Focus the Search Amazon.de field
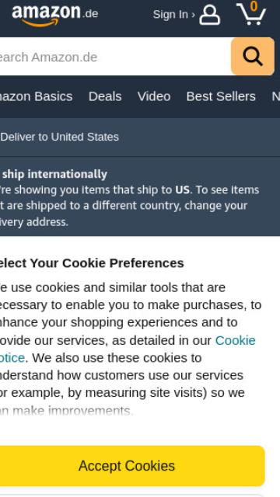This screenshot has width=280, height=497. 116,57
